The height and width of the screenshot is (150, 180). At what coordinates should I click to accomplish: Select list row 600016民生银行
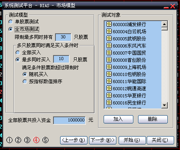click(133, 103)
